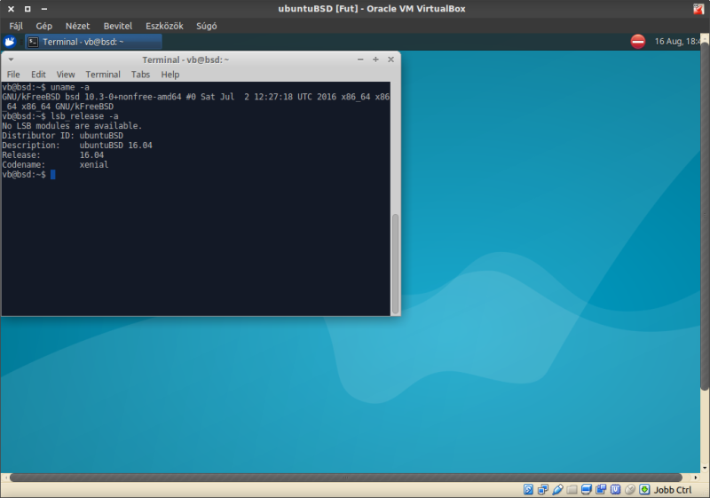Screen dimensions: 710x498
Task: Click the down arrow of VirtualBox vertical scrollbar
Action: tap(705, 468)
